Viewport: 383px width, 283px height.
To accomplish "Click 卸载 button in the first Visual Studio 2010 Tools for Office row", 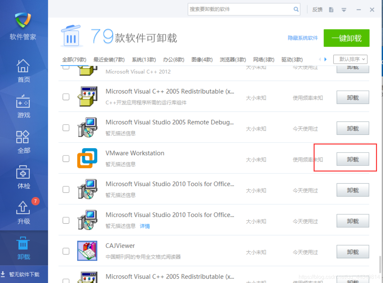I will pyautogui.click(x=353, y=190).
